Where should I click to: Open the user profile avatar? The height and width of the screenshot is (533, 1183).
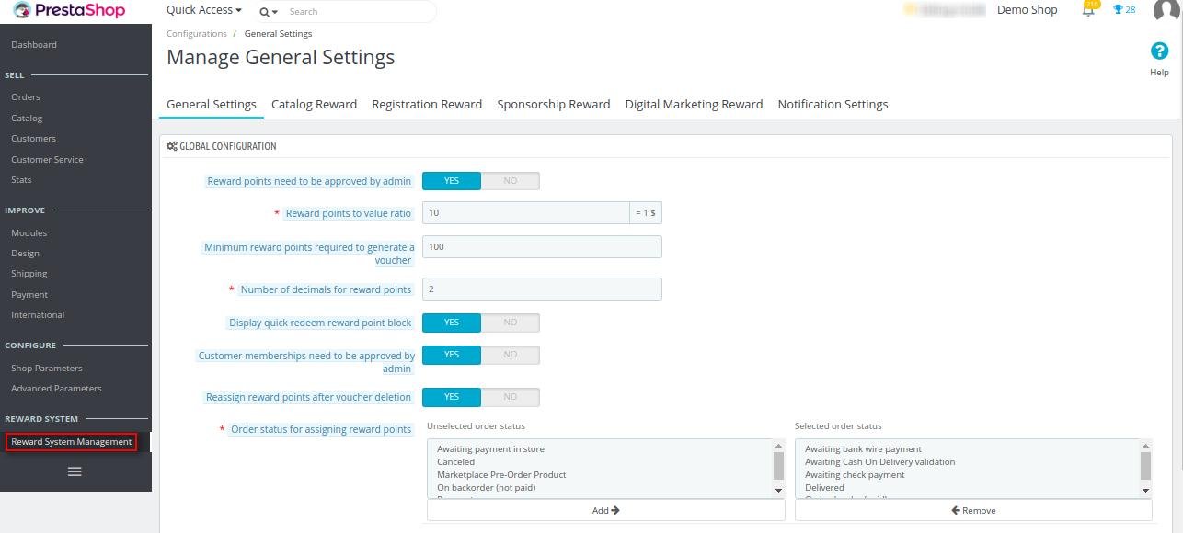pos(1166,10)
